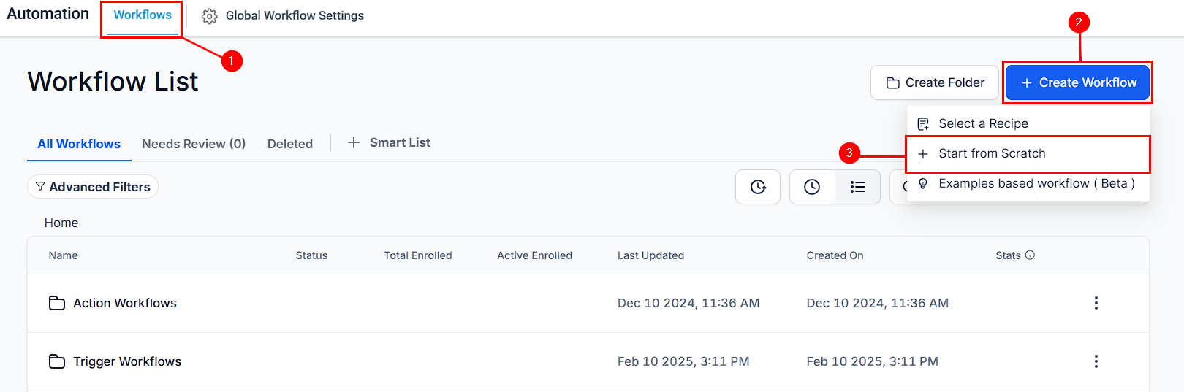Viewport: 1184px width, 392px height.
Task: Open three-dot menu for Action Workflows
Action: [x=1096, y=303]
